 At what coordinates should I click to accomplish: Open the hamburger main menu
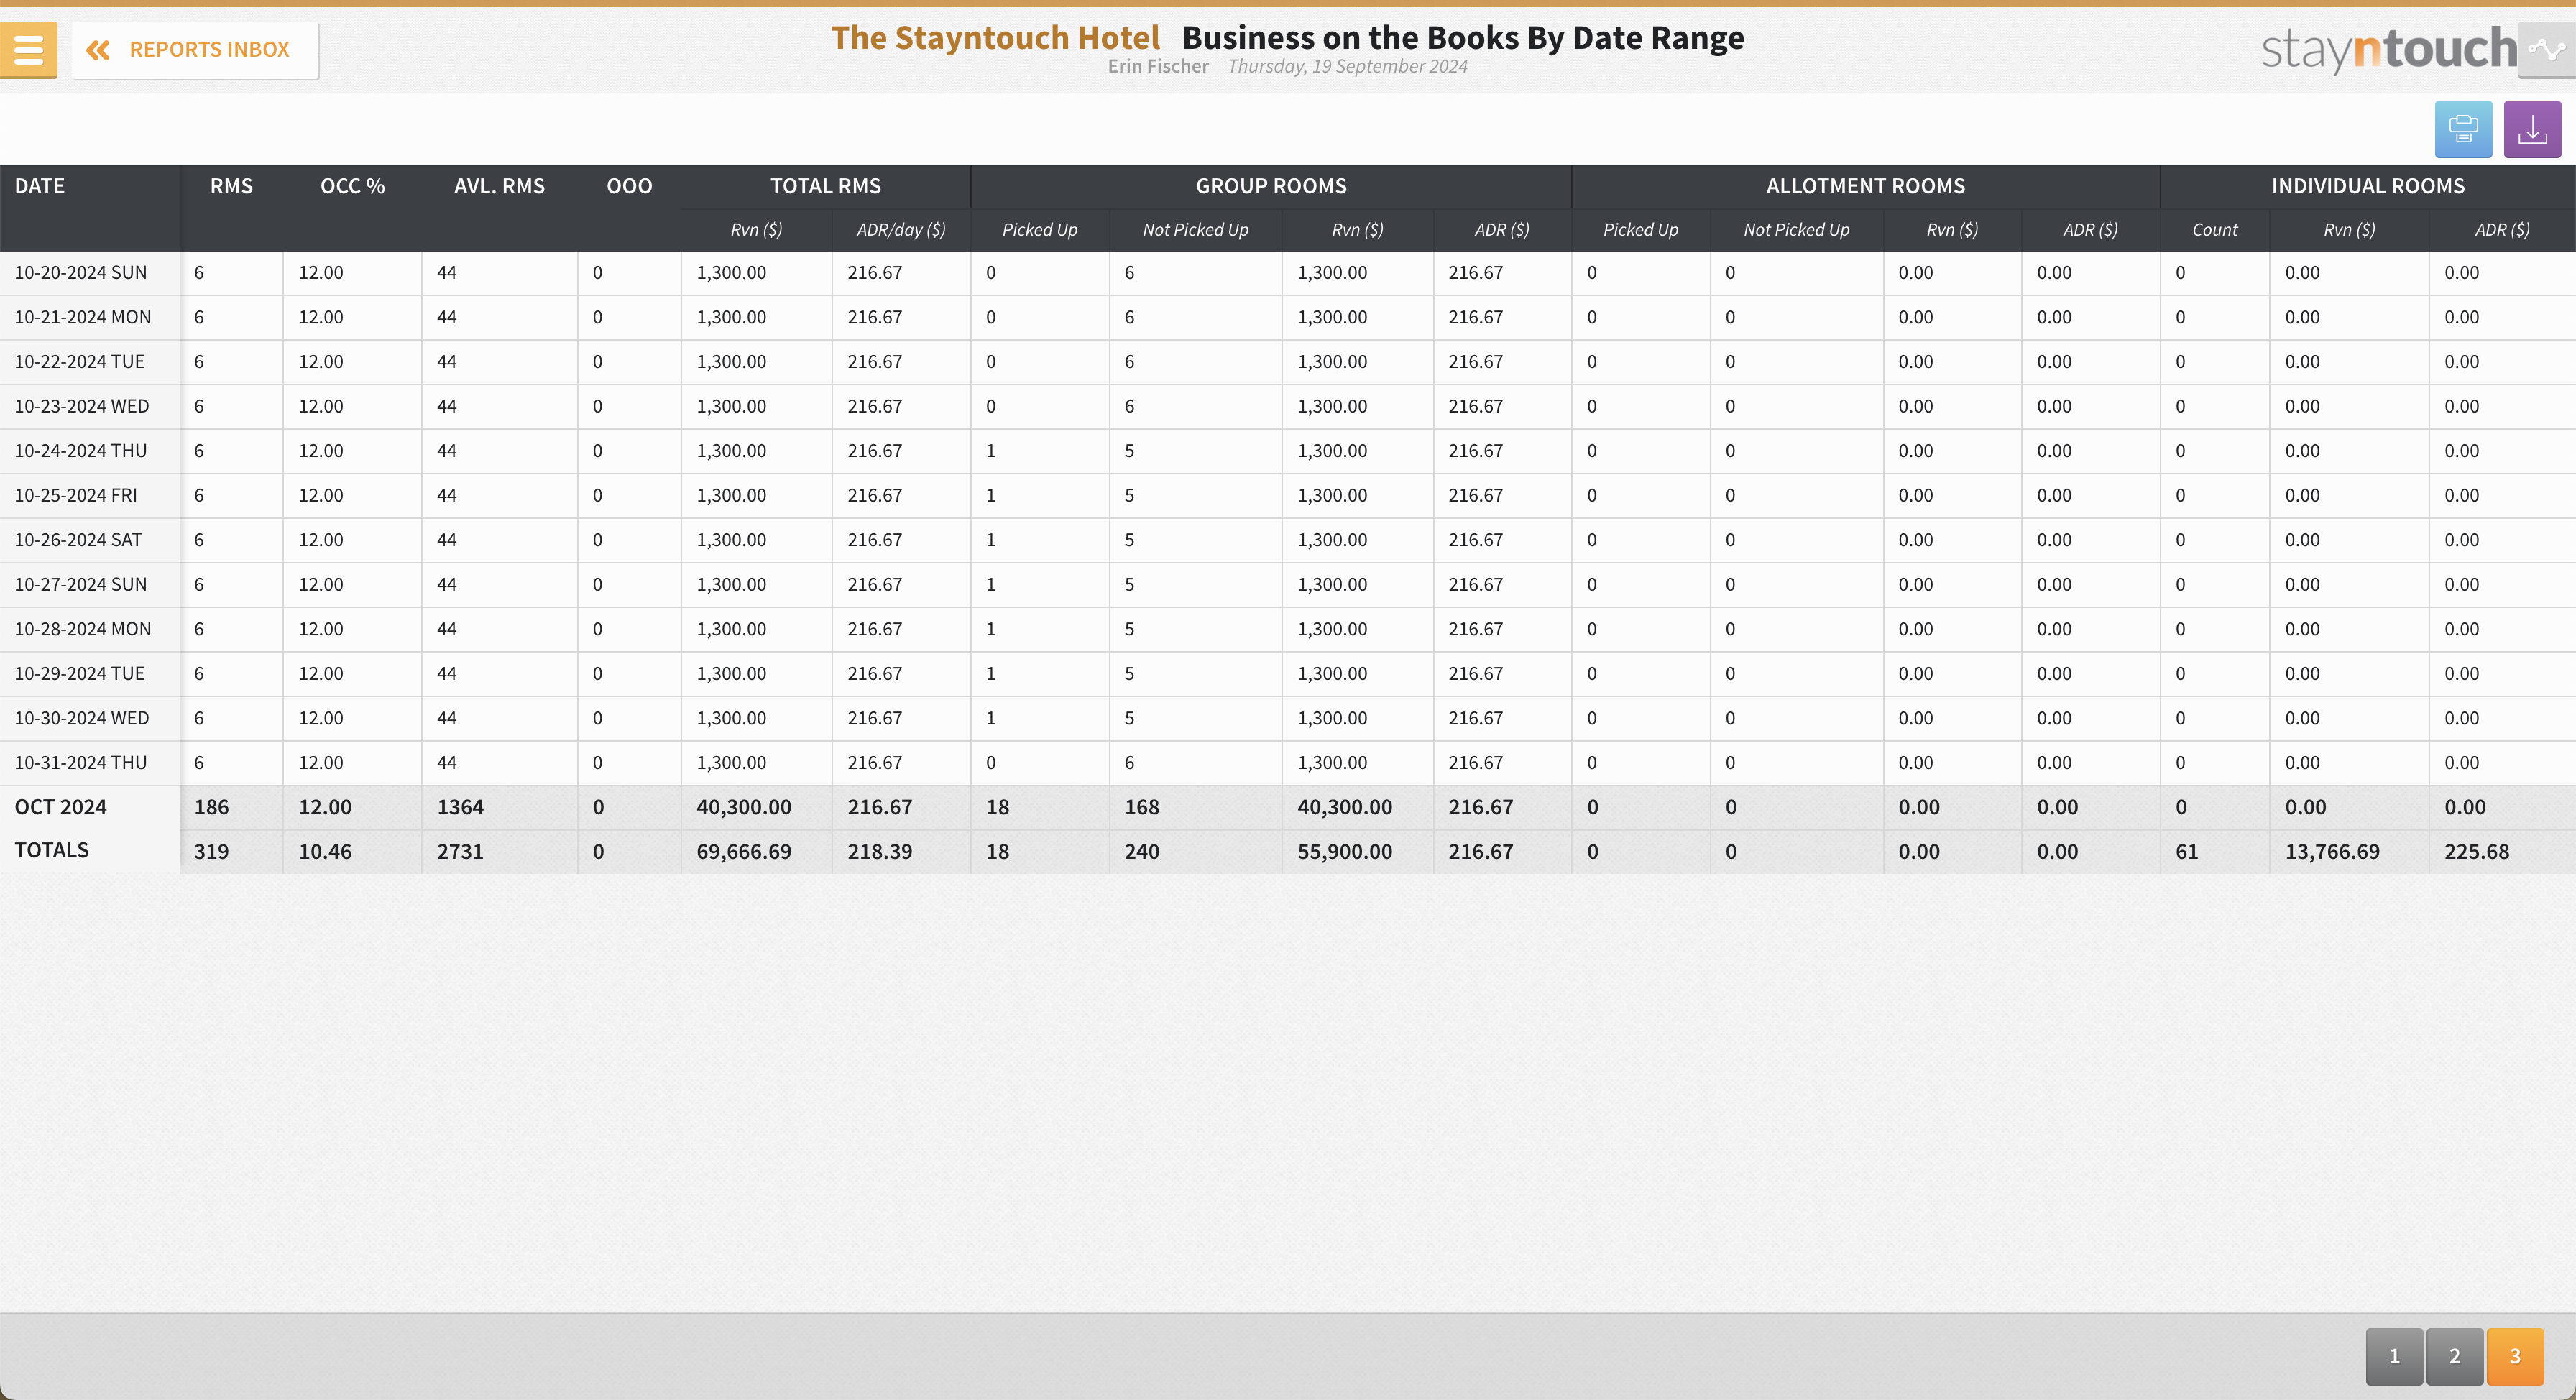(28, 49)
